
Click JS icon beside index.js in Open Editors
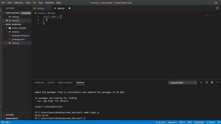click(x=10, y=17)
